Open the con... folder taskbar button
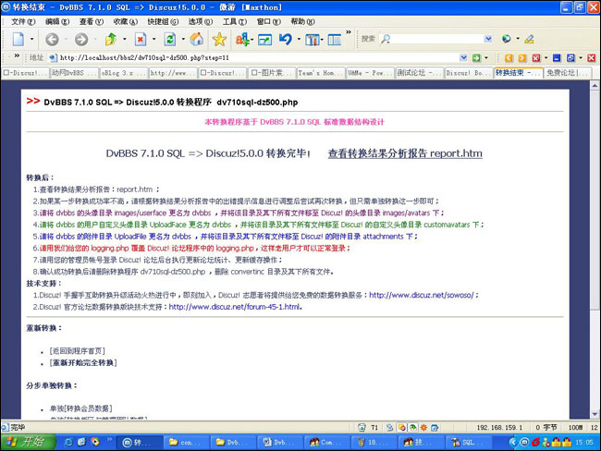The image size is (601, 451). [x=186, y=442]
